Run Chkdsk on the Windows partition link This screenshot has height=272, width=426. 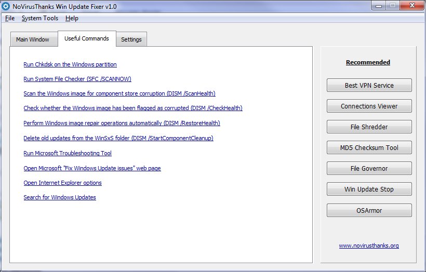click(x=70, y=64)
